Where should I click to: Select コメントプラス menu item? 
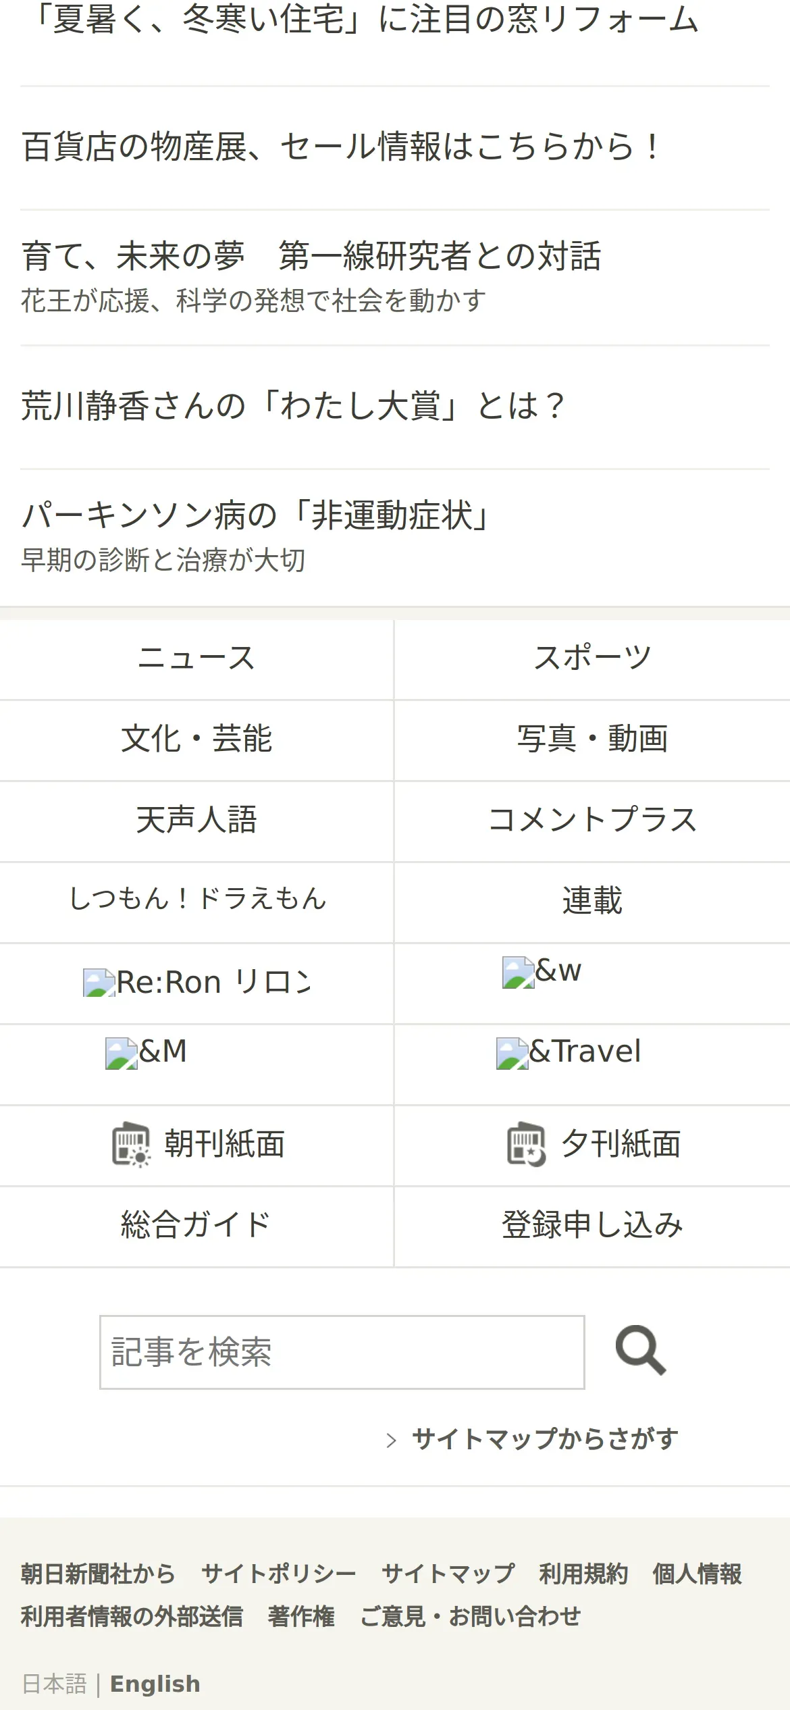592,821
